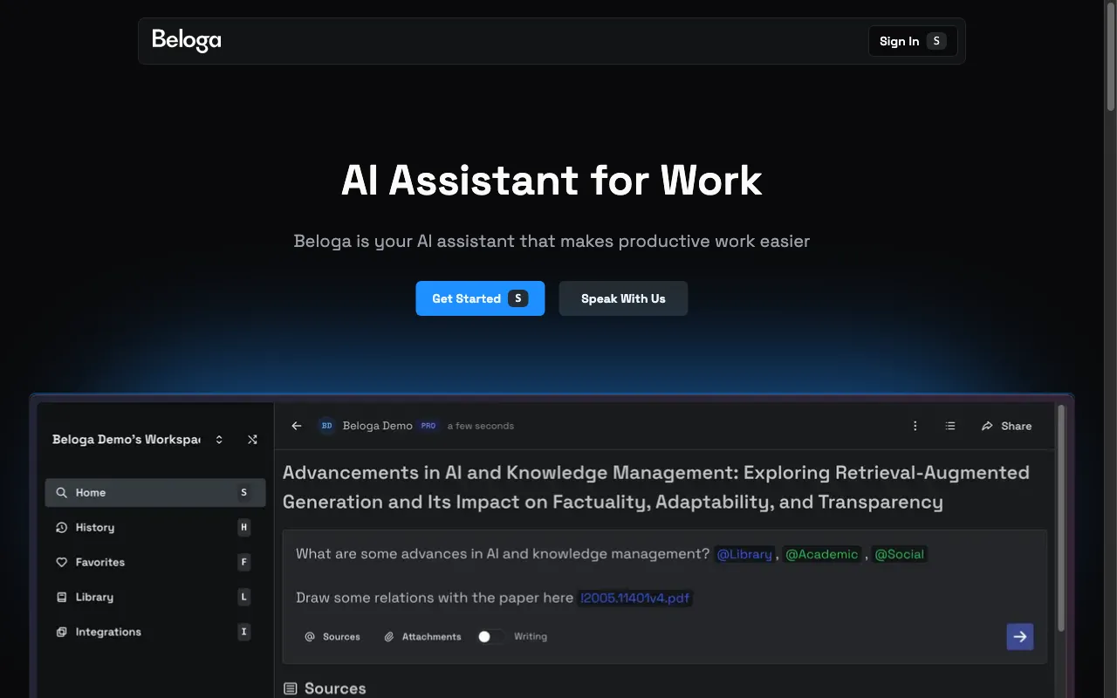Click the list outline icon near Share
Viewport: 1117px width, 698px height.
point(950,426)
